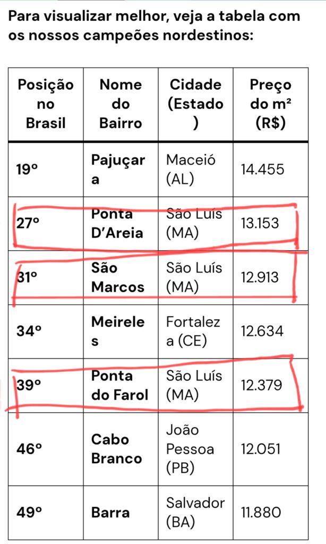Viewport: 326px width, 544px height.
Task: Select the Ponta D'Areia neighborhood cell
Action: coord(117,224)
